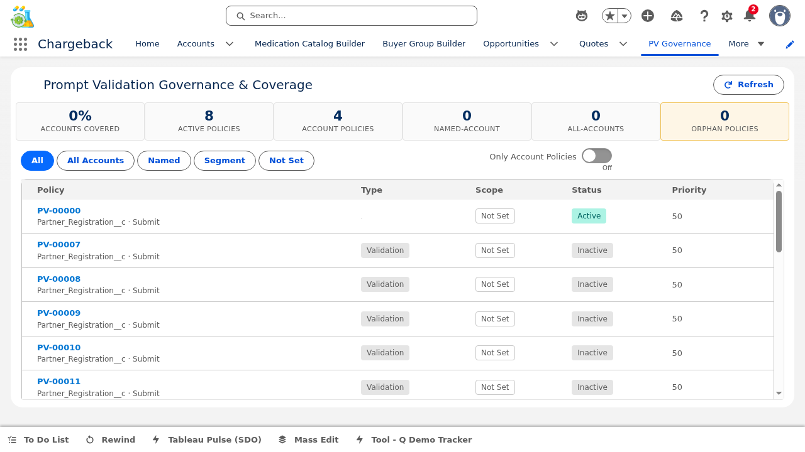Open Tableau Pulse (SDO) utility
805x452 pixels.
tap(207, 440)
